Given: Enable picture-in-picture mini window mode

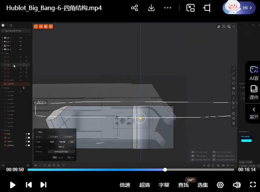Looking at the screenshot, I should tap(191, 8).
